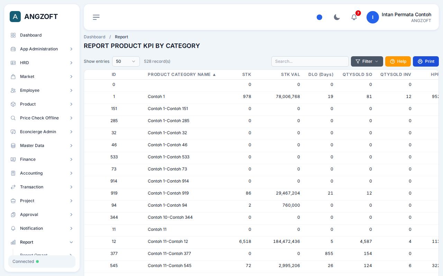Click the Econcierge Admin chat icon
Screen dimensions: 443x276
tap(13, 132)
